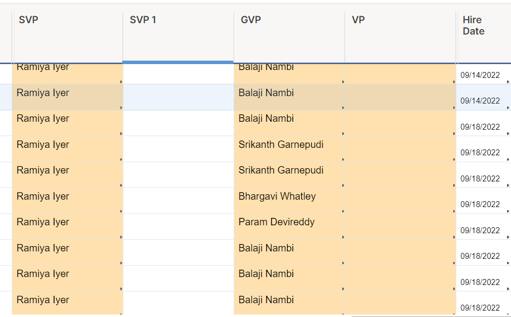Click empty SVP 1 cell in Param Devireddy row
Image resolution: width=511 pixels, height=317 pixels.
[x=178, y=227]
